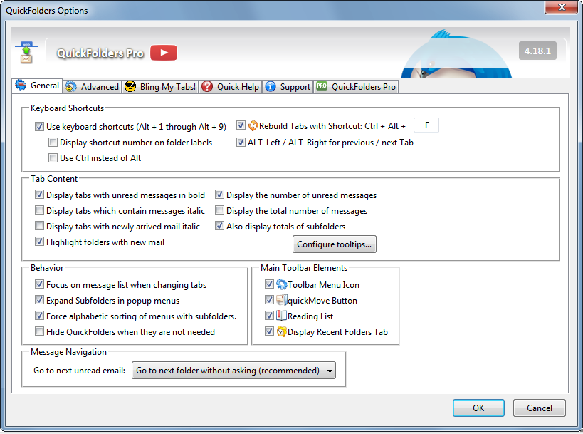Enable Display shortcut number on folder labels
The image size is (583, 434).
pos(53,143)
